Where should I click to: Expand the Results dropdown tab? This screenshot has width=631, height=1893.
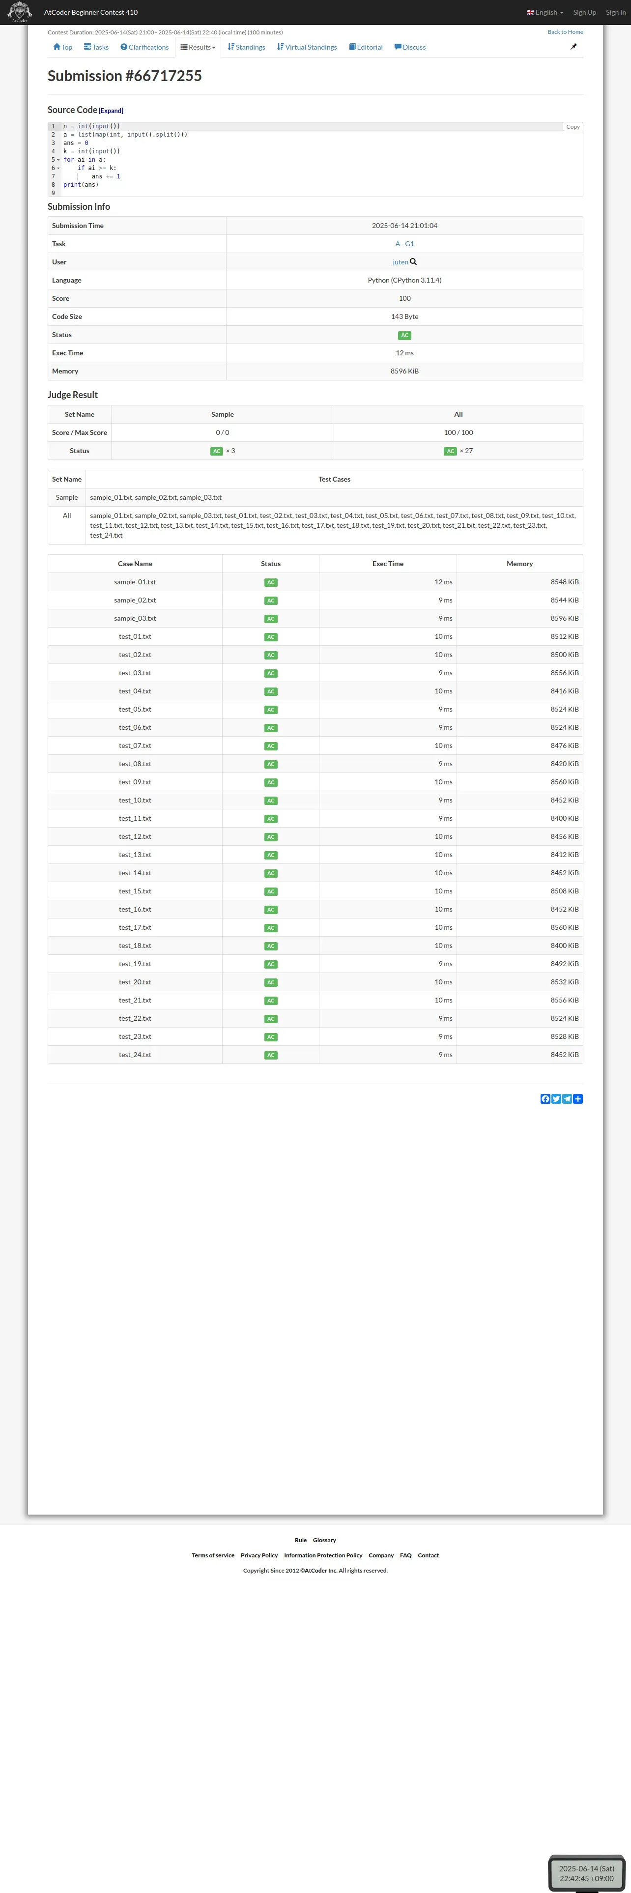199,47
